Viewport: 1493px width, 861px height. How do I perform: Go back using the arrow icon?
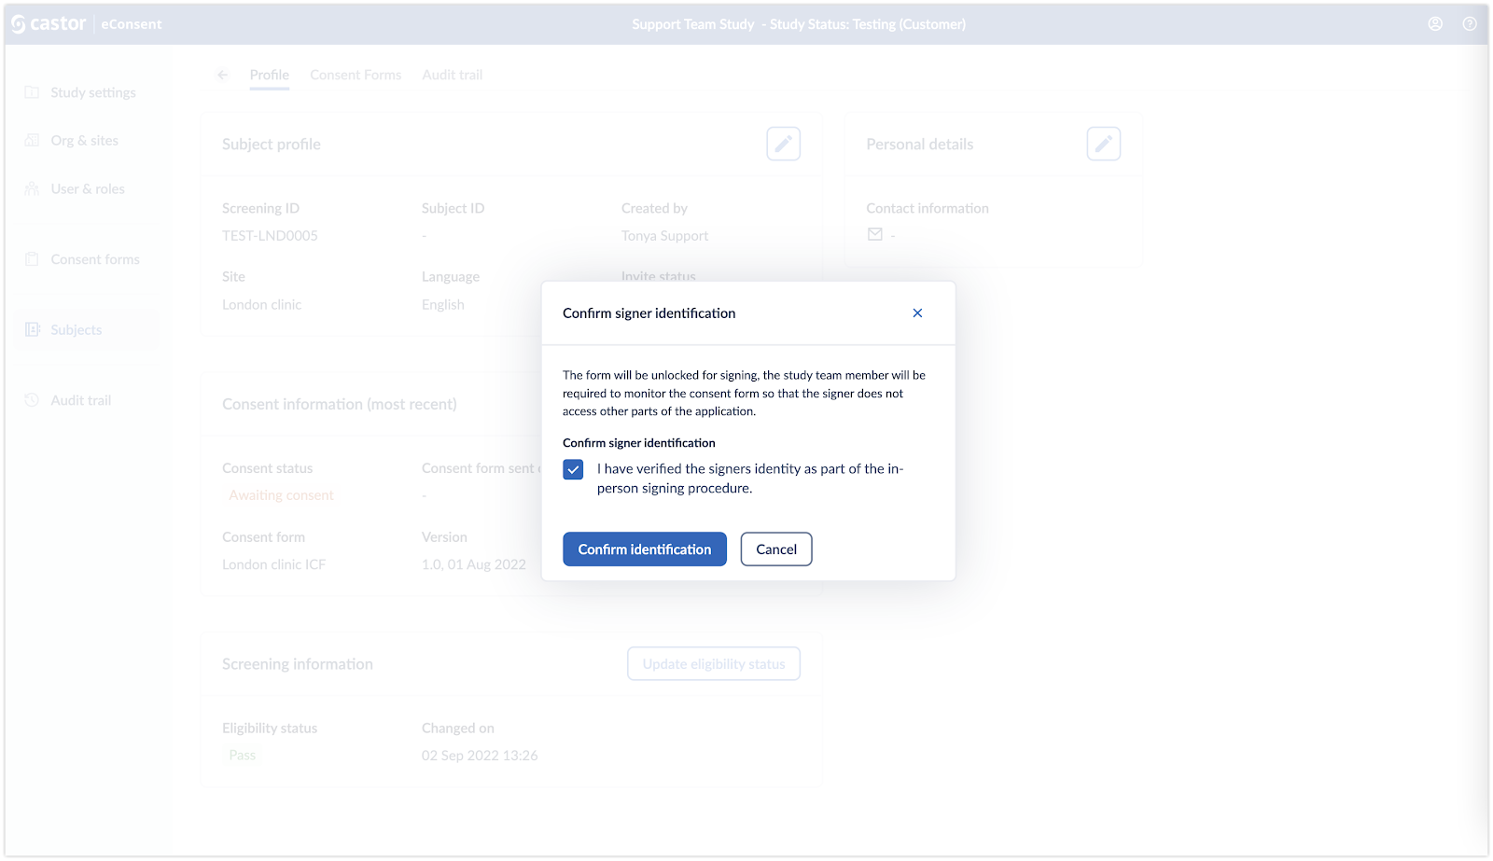coord(222,76)
